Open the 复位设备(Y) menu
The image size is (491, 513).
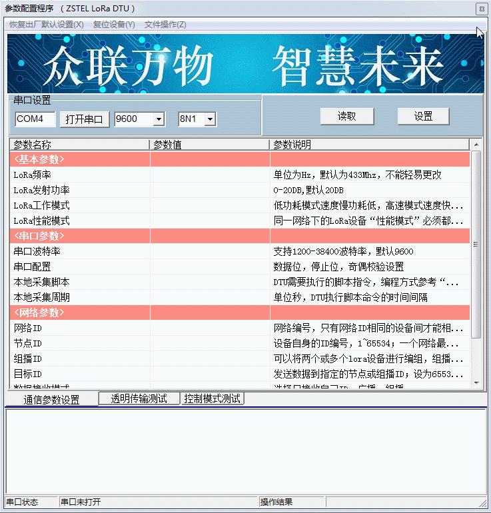click(x=114, y=25)
